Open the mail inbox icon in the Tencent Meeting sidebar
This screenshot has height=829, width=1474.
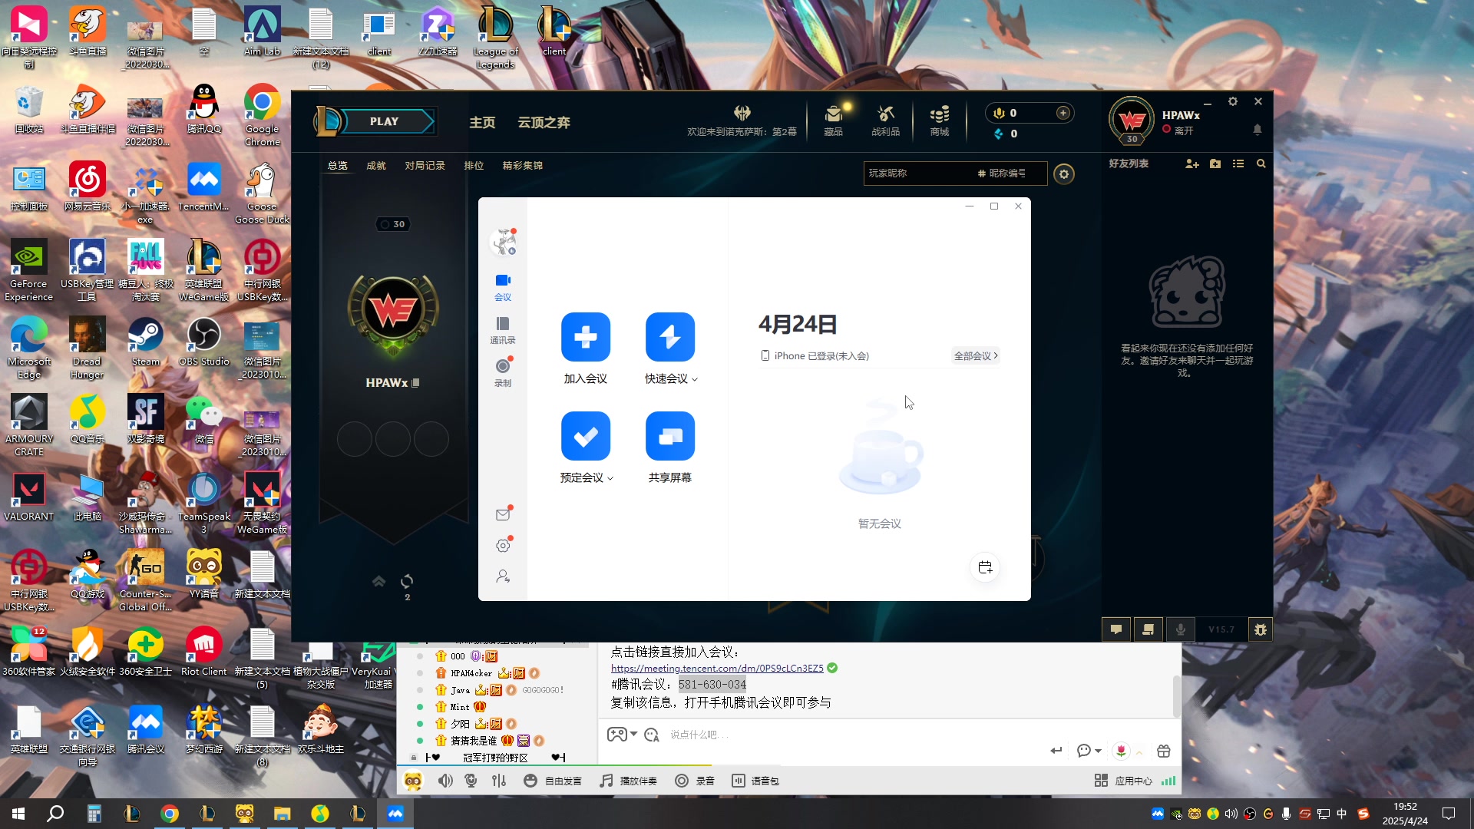coord(503,515)
